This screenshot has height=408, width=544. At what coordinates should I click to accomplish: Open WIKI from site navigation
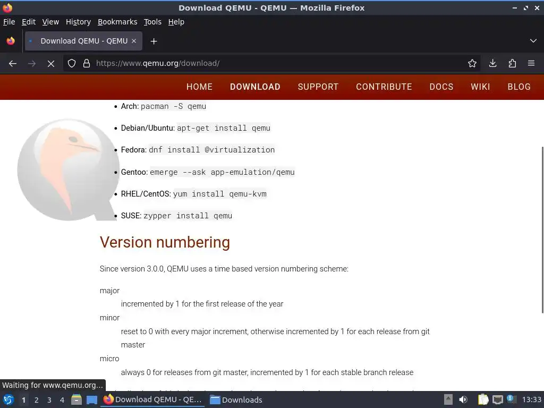coord(480,87)
